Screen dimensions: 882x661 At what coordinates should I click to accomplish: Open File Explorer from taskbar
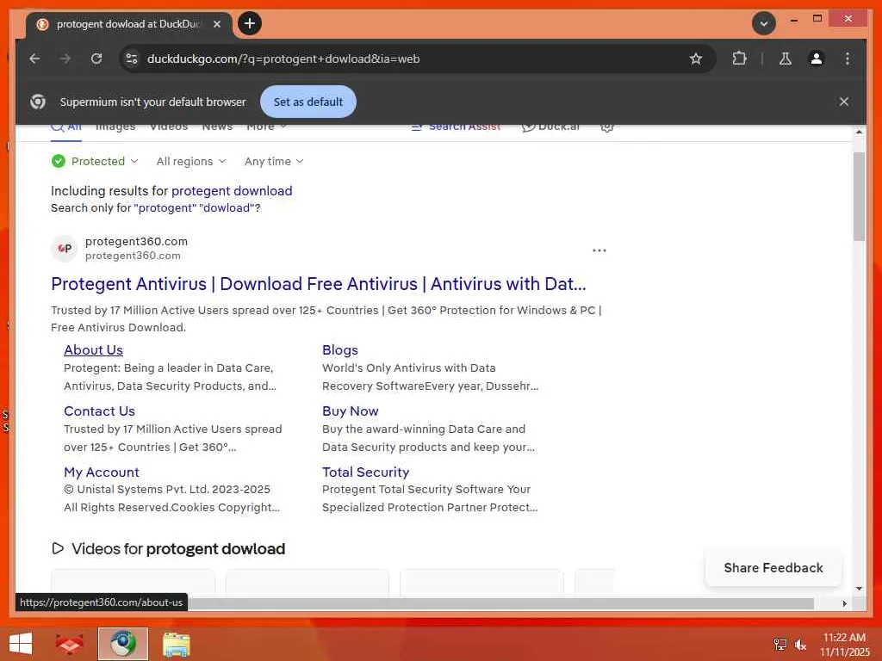point(177,644)
